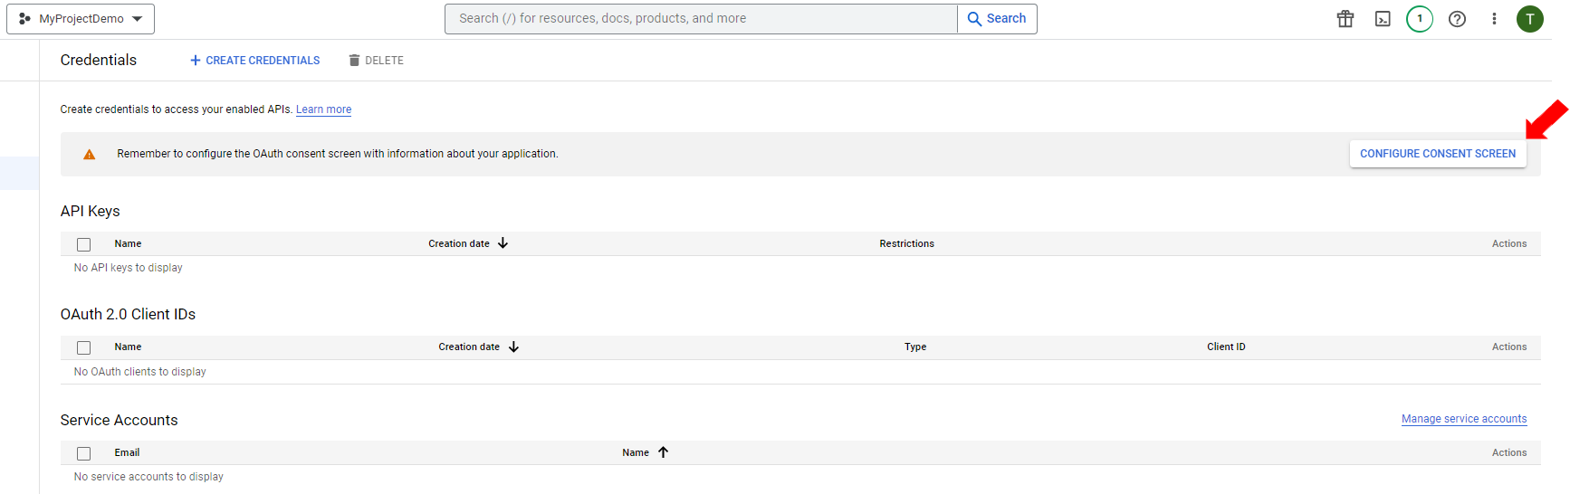Screen dimensions: 1570x494
Task: Click the orange warning triangle icon
Action: (x=89, y=155)
